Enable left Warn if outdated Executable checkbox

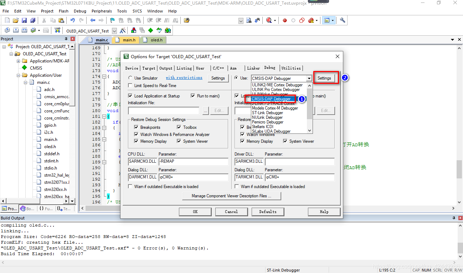(130, 186)
